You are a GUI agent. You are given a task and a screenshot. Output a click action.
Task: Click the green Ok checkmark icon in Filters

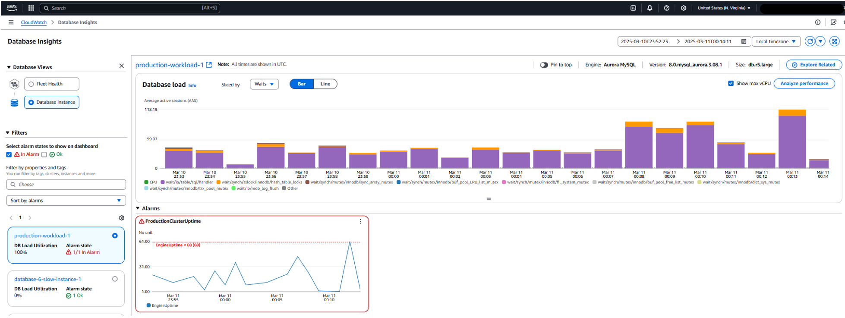point(52,154)
